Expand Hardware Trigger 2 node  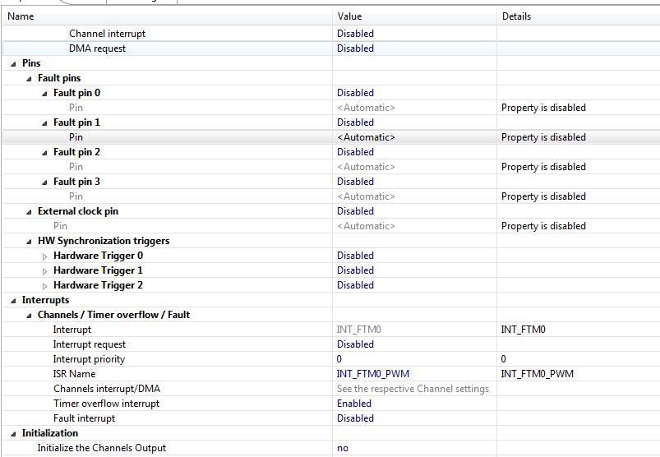click(x=45, y=286)
